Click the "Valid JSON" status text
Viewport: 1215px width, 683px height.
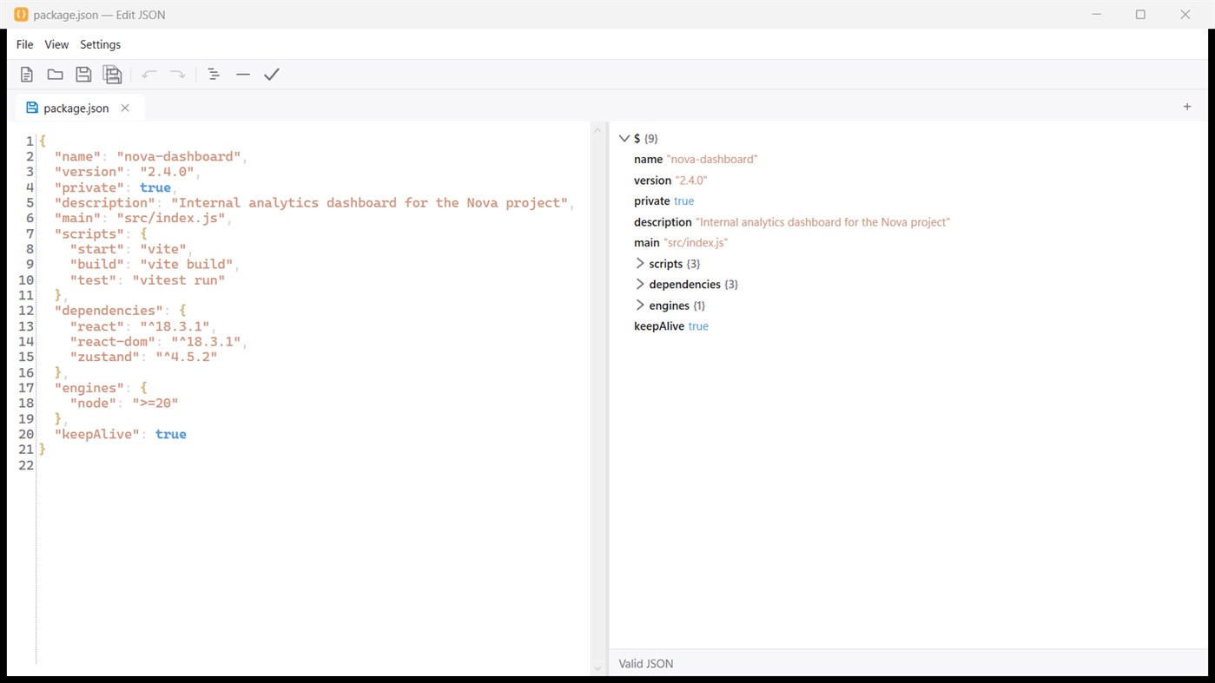point(646,664)
